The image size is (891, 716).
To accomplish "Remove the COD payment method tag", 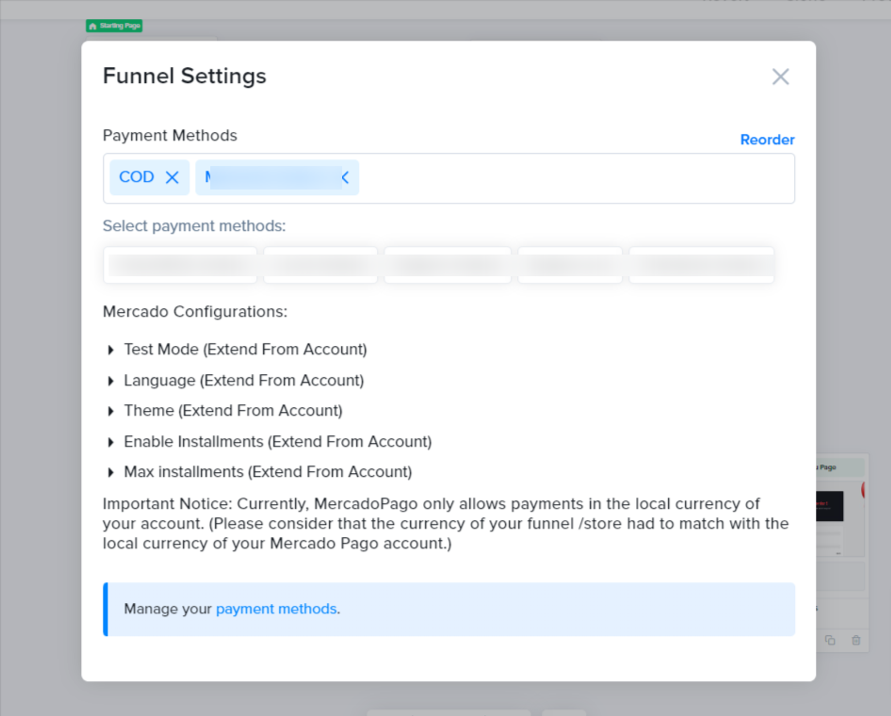I will (172, 177).
